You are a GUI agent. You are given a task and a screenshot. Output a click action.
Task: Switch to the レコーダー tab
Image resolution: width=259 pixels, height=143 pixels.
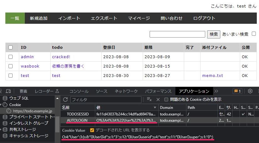point(47,91)
